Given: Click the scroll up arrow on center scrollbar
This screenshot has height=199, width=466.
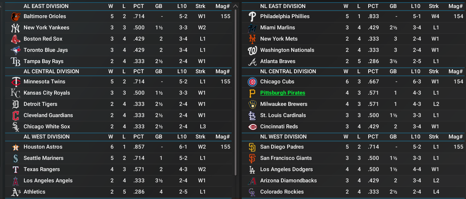Looking at the screenshot, I should pos(236,6).
